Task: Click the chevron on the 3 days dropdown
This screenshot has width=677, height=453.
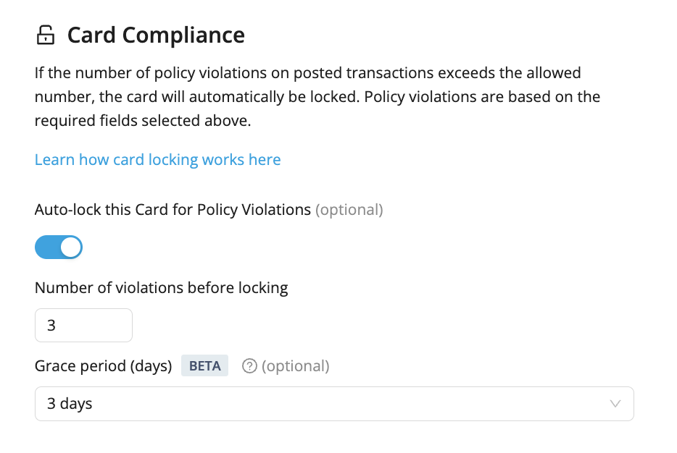Action: (x=615, y=404)
